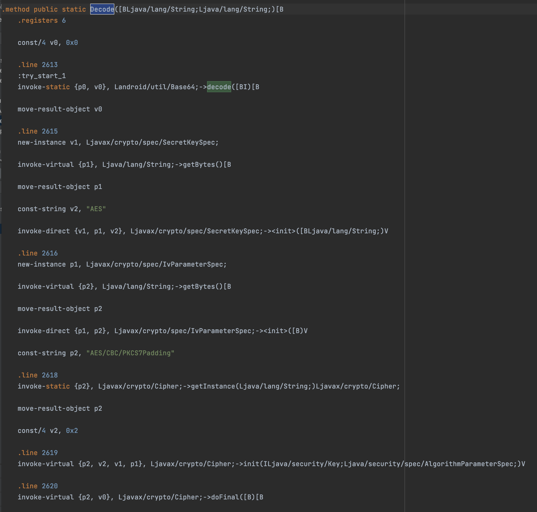This screenshot has width=537, height=512.
Task: Click the 0x0 constant value
Action: 72,43
